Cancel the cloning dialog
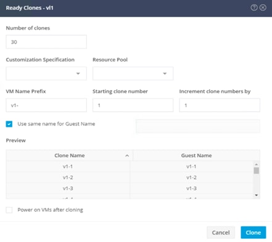The height and width of the screenshot is (242, 272). (221, 233)
